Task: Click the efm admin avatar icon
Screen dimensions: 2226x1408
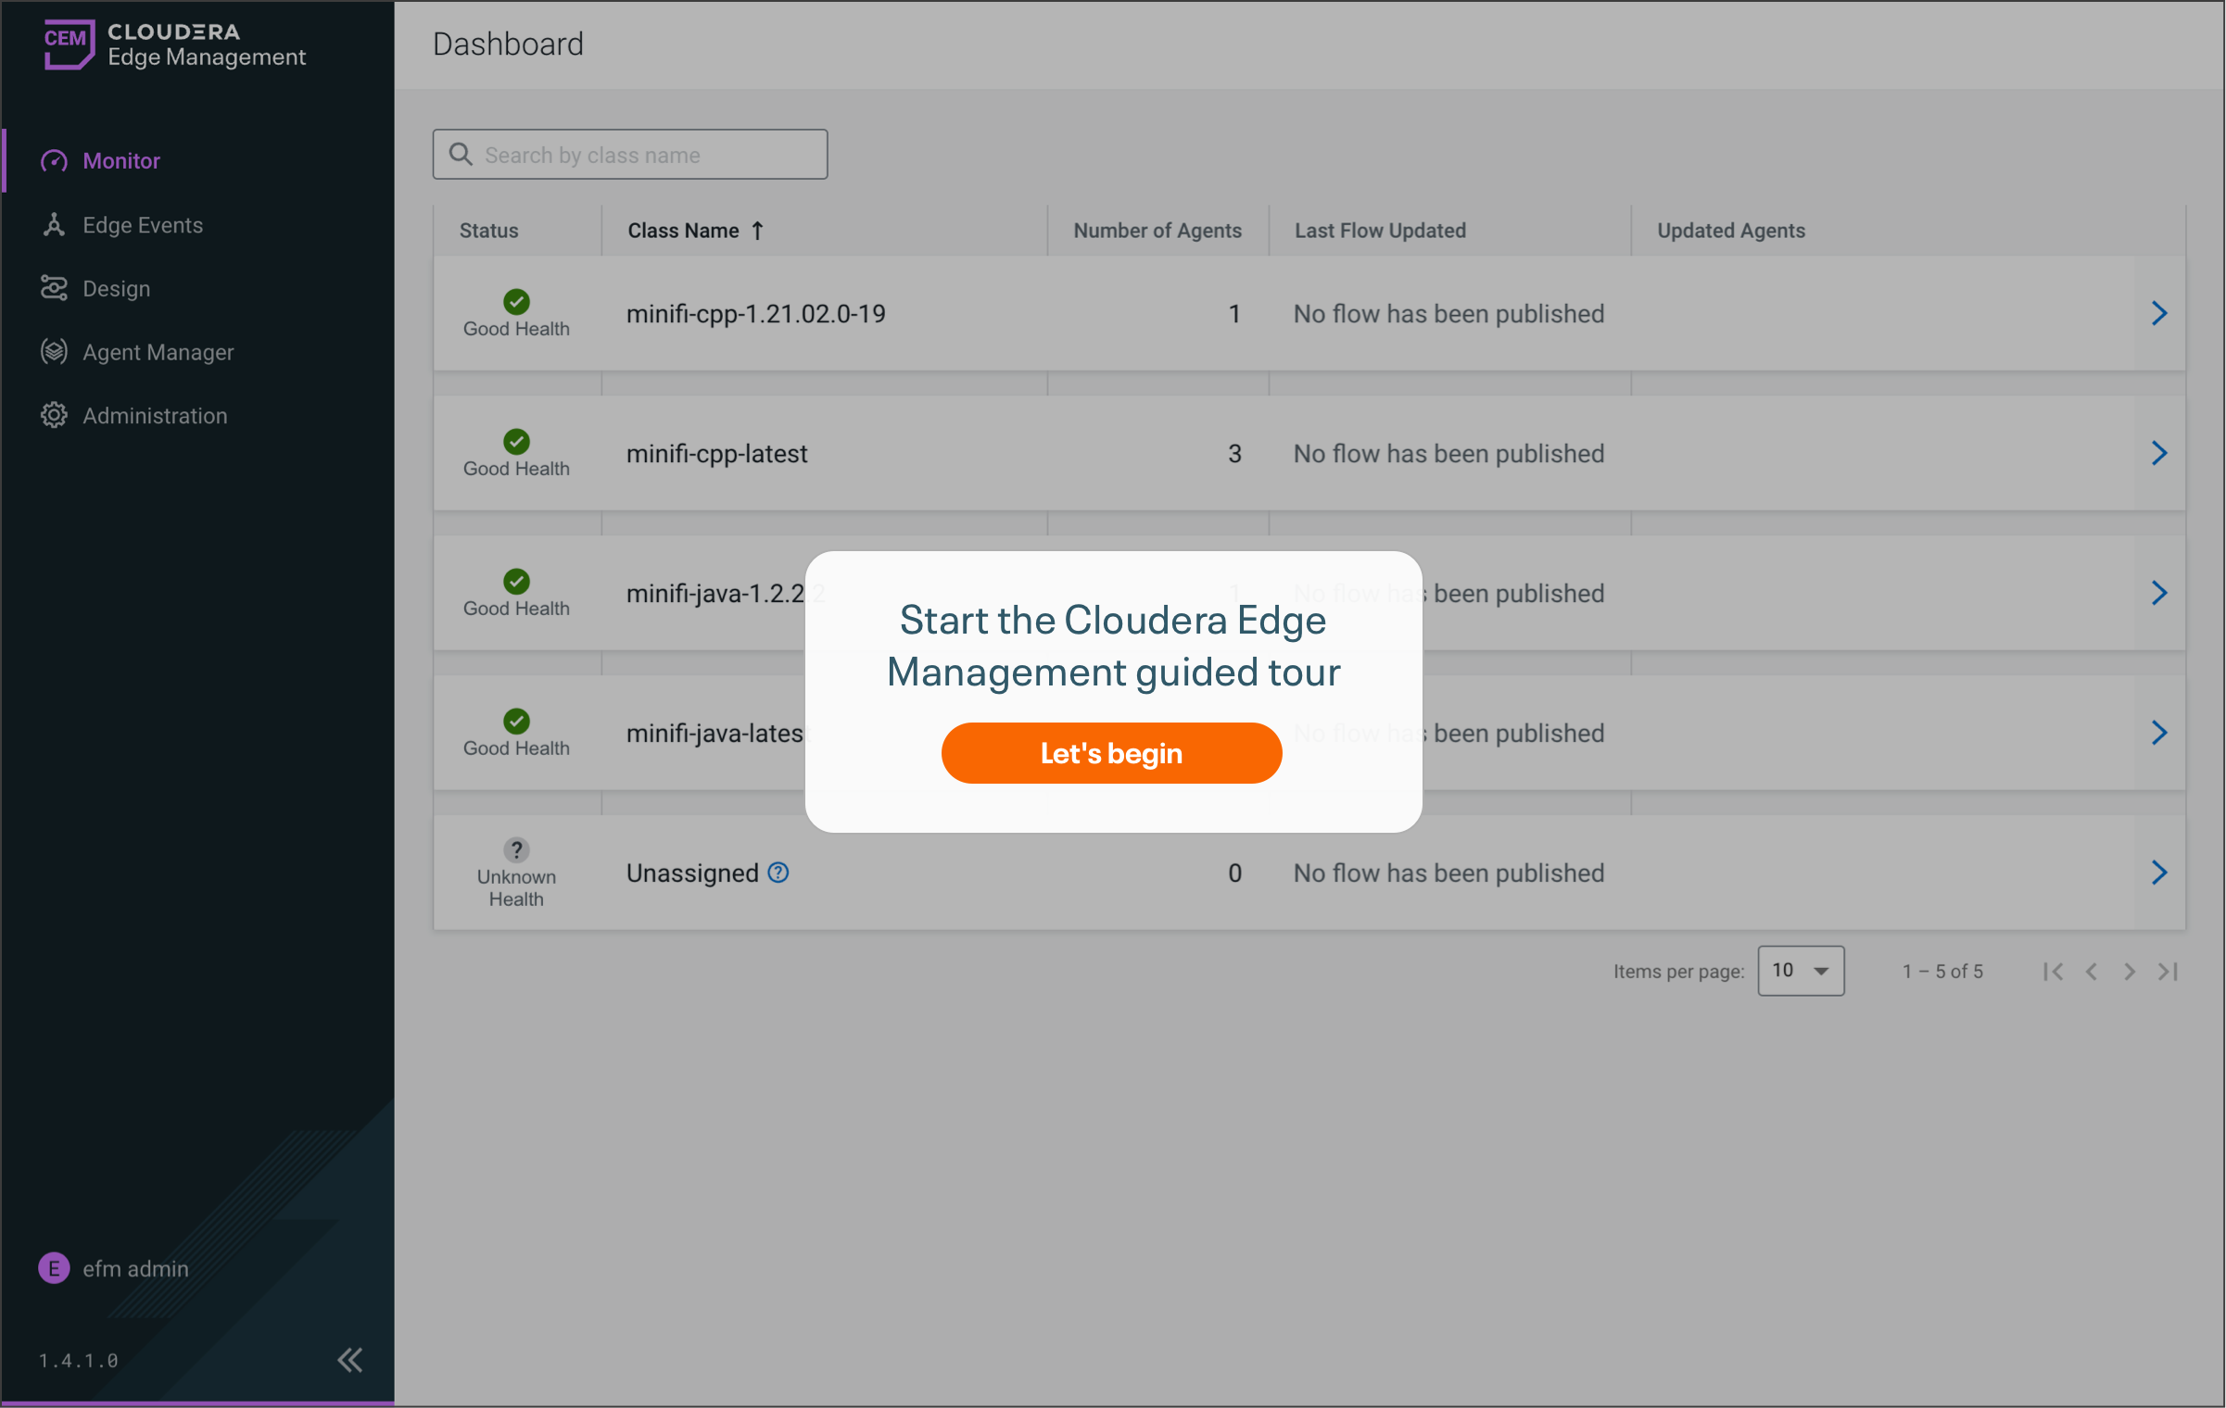Action: [54, 1268]
